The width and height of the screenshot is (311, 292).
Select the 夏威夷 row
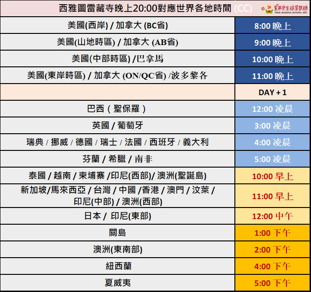coord(117,283)
